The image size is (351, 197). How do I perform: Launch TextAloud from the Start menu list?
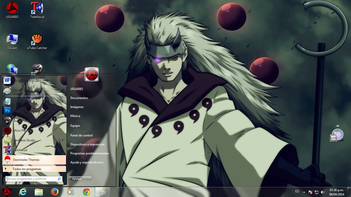[x=34, y=150]
